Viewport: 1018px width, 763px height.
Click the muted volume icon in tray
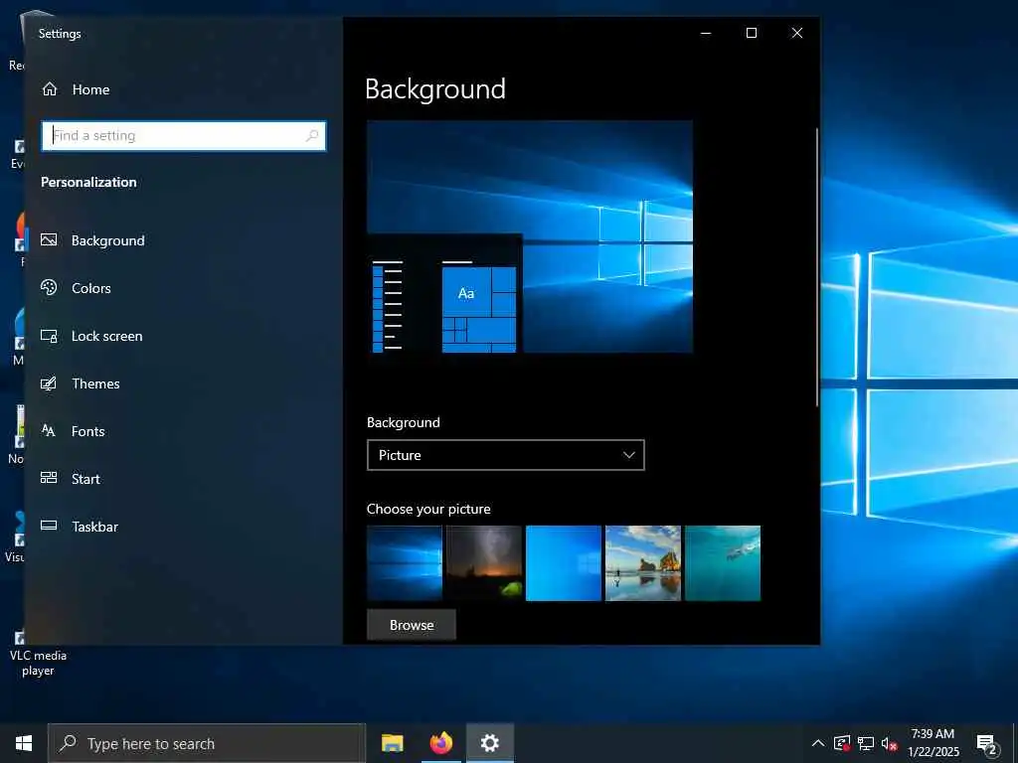[889, 743]
